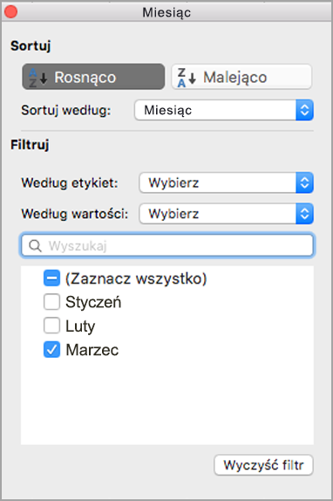Open the Sortuj według dropdown
The width and height of the screenshot is (333, 501).
click(224, 110)
